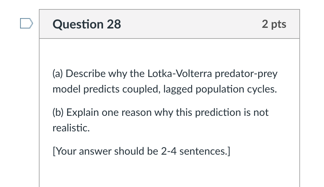This screenshot has height=187, width=324.
Task: Click the phrase population cycles
Action: tap(236, 89)
